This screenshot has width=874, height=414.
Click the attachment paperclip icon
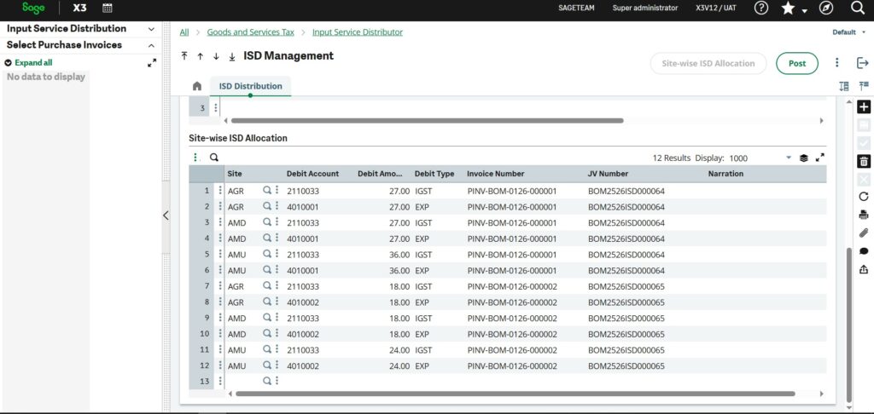[x=864, y=233]
